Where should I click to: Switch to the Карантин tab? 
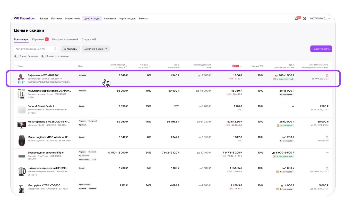[38, 40]
